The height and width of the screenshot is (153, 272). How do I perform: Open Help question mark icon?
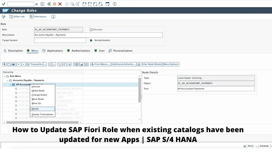(x=114, y=4)
